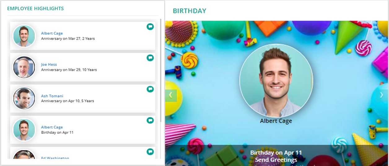Open Albert Cage birthday entry name link
This screenshot has height=166, width=389.
pyautogui.click(x=52, y=127)
